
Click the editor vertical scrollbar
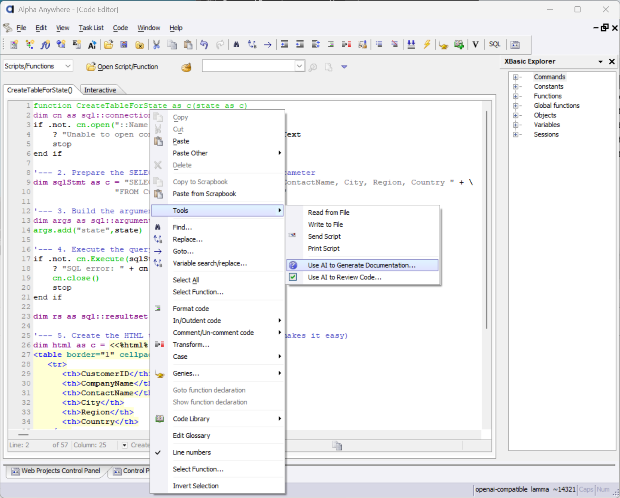[486, 219]
